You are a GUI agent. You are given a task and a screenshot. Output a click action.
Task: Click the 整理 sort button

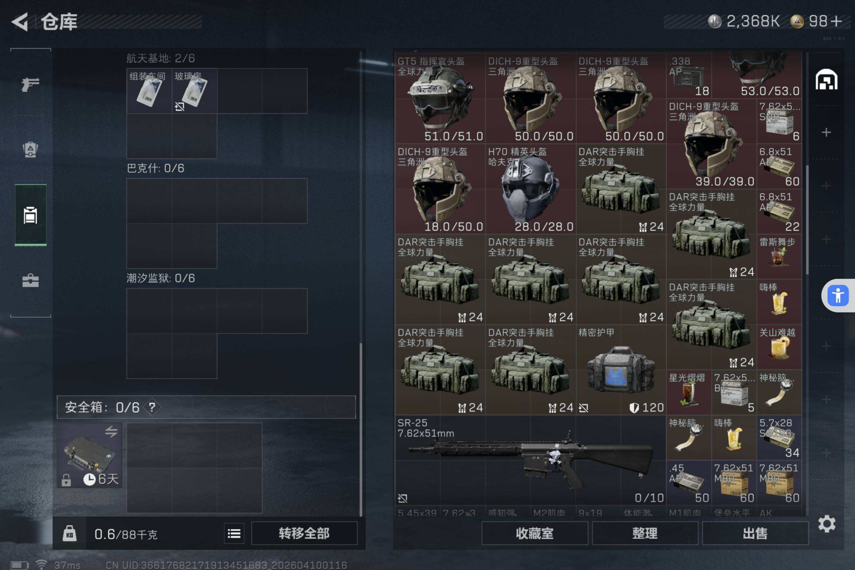(x=645, y=533)
